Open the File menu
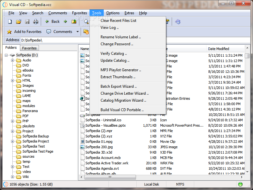The image size is (253, 190). coord(11,13)
